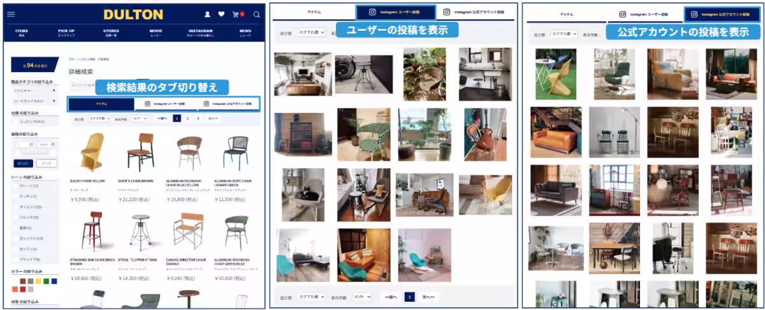This screenshot has width=765, height=310.
Task: Click the Instagram icon on the active middle-panel tab
Action: pos(372,11)
